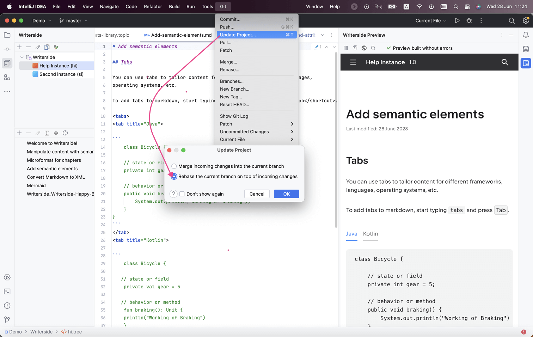Open the Git tool window icon

(7, 319)
